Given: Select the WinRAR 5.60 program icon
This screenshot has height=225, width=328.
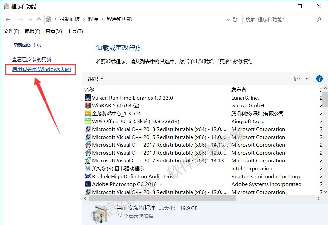Looking at the screenshot, I should [88, 105].
